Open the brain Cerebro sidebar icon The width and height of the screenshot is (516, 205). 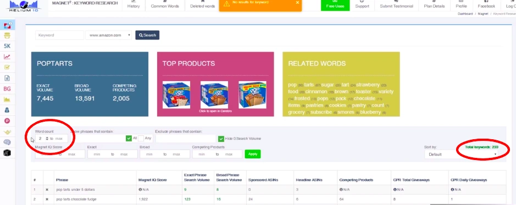(7, 142)
